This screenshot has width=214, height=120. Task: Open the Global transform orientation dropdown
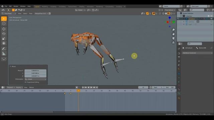click(x=80, y=10)
